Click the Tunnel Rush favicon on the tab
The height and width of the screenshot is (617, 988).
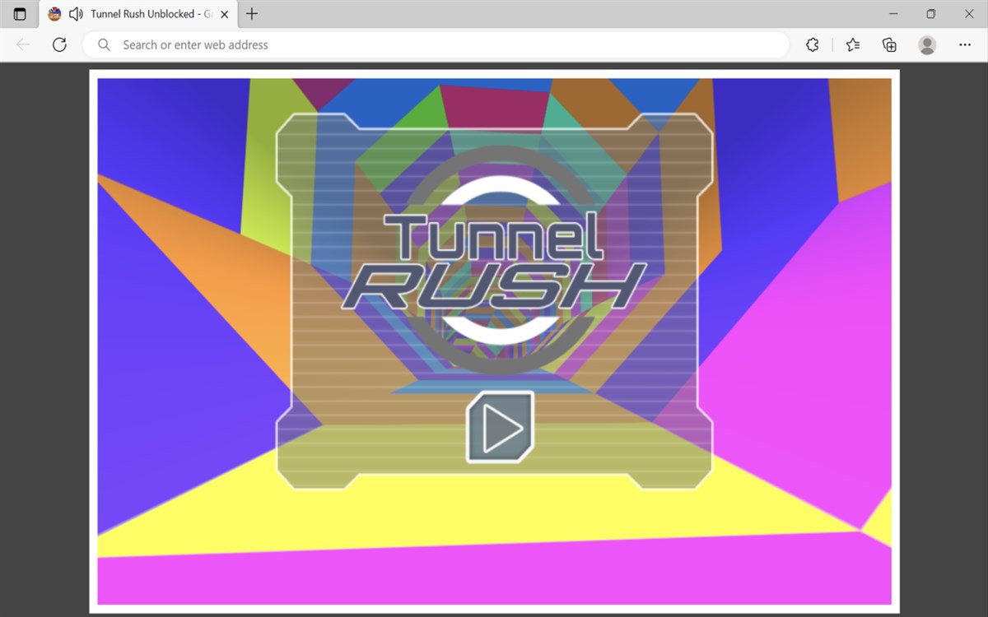coord(54,13)
